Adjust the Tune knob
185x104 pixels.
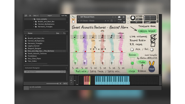[133, 18]
